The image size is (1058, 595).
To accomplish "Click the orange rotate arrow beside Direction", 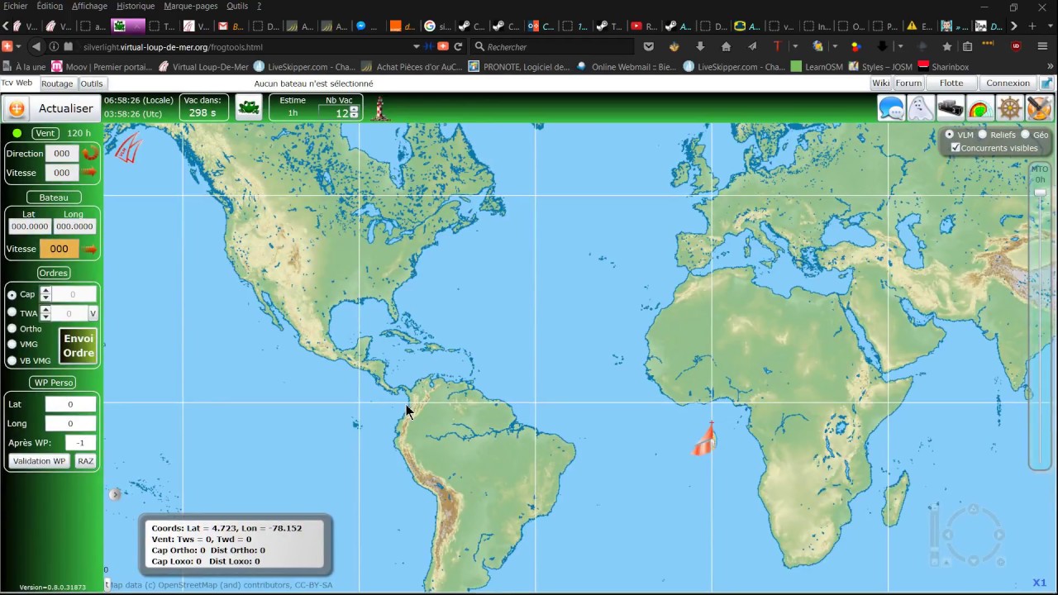I will [90, 153].
